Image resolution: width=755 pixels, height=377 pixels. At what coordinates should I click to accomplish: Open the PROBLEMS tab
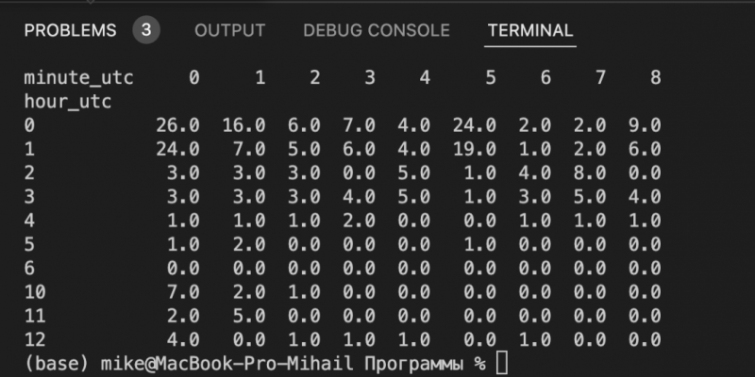coord(70,31)
